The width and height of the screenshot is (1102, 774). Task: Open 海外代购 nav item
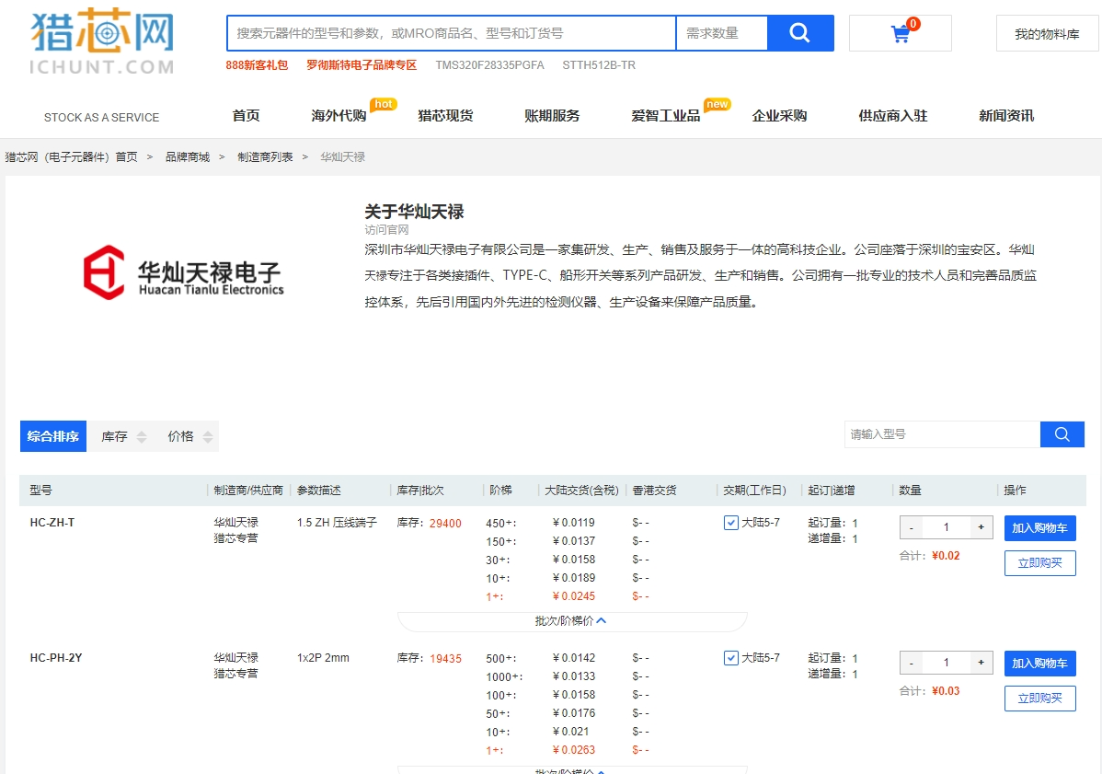click(x=339, y=116)
